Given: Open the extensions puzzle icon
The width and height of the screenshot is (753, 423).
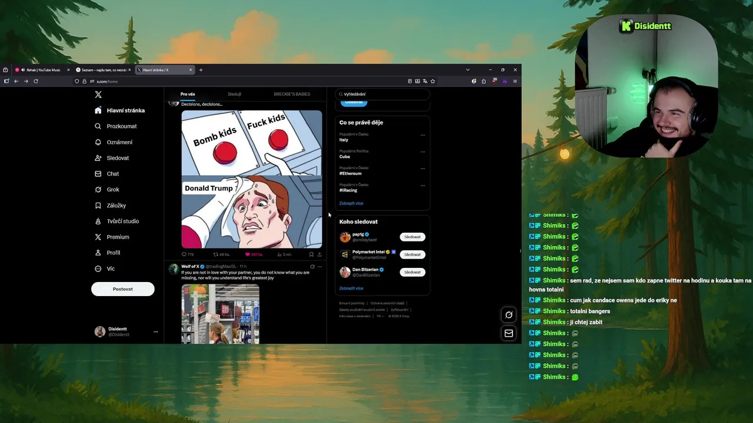Looking at the screenshot, I should 484,81.
